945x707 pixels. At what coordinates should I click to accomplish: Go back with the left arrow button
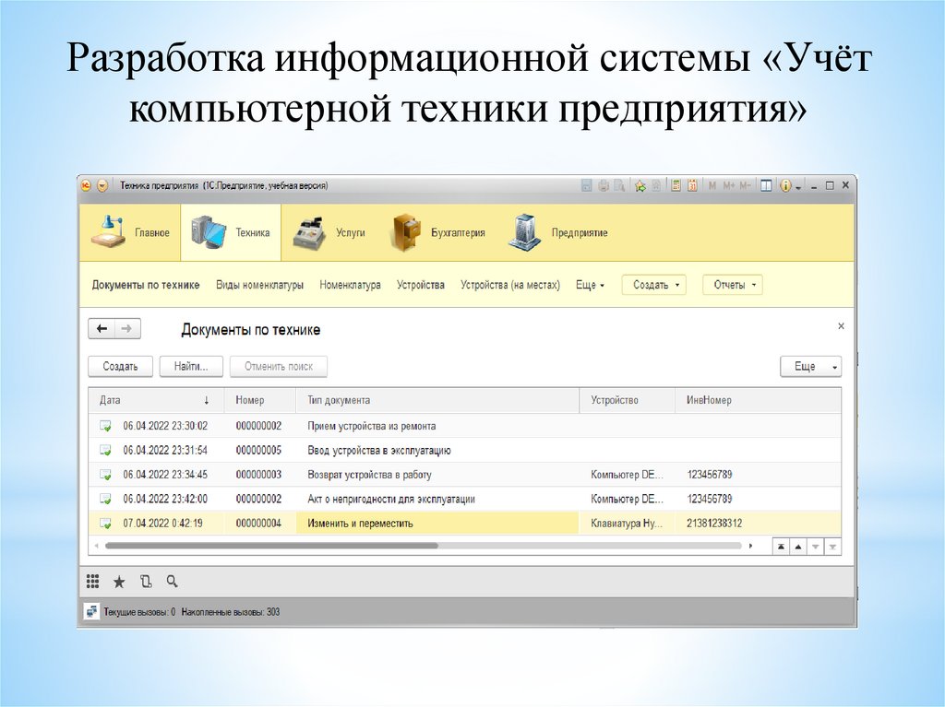pyautogui.click(x=102, y=329)
